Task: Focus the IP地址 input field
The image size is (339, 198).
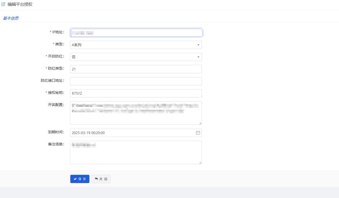Action: coord(136,33)
